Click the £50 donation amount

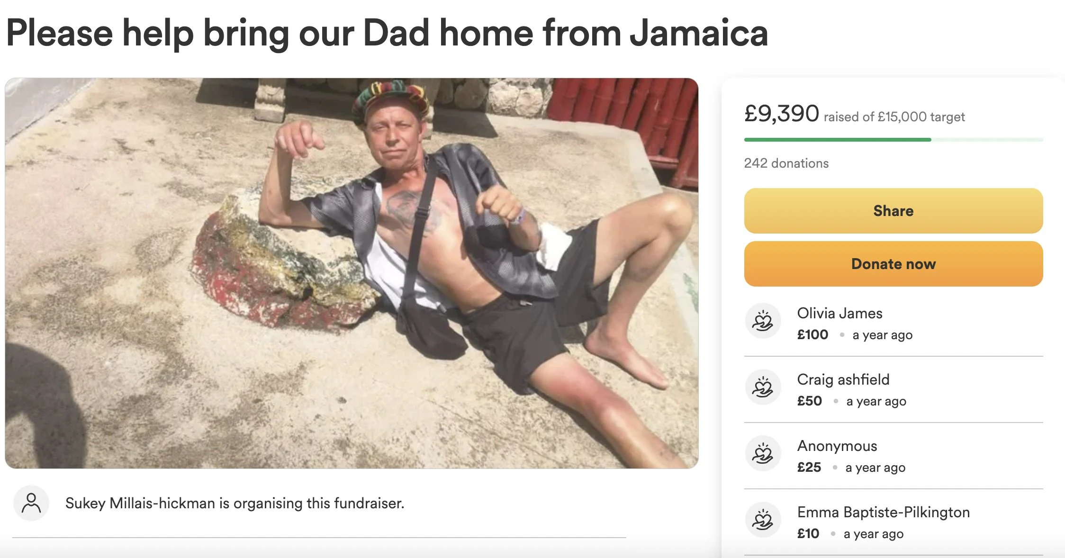(x=809, y=401)
